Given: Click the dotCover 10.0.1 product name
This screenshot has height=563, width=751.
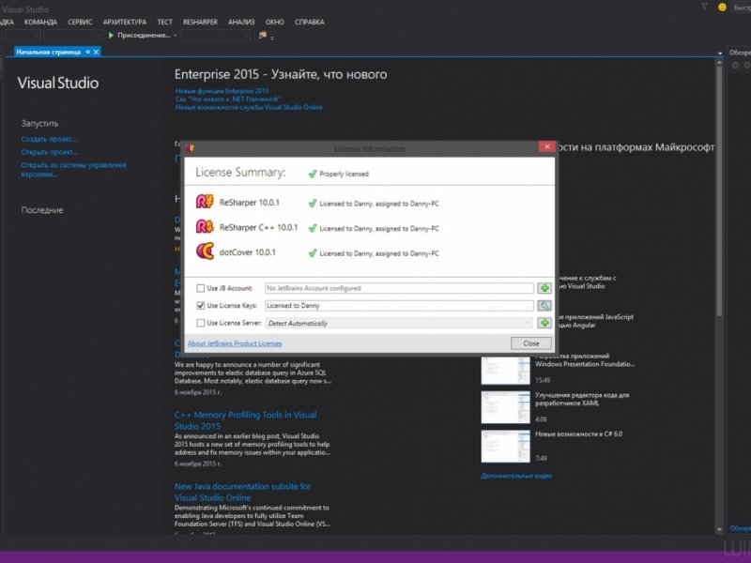Looking at the screenshot, I should click(x=247, y=252).
